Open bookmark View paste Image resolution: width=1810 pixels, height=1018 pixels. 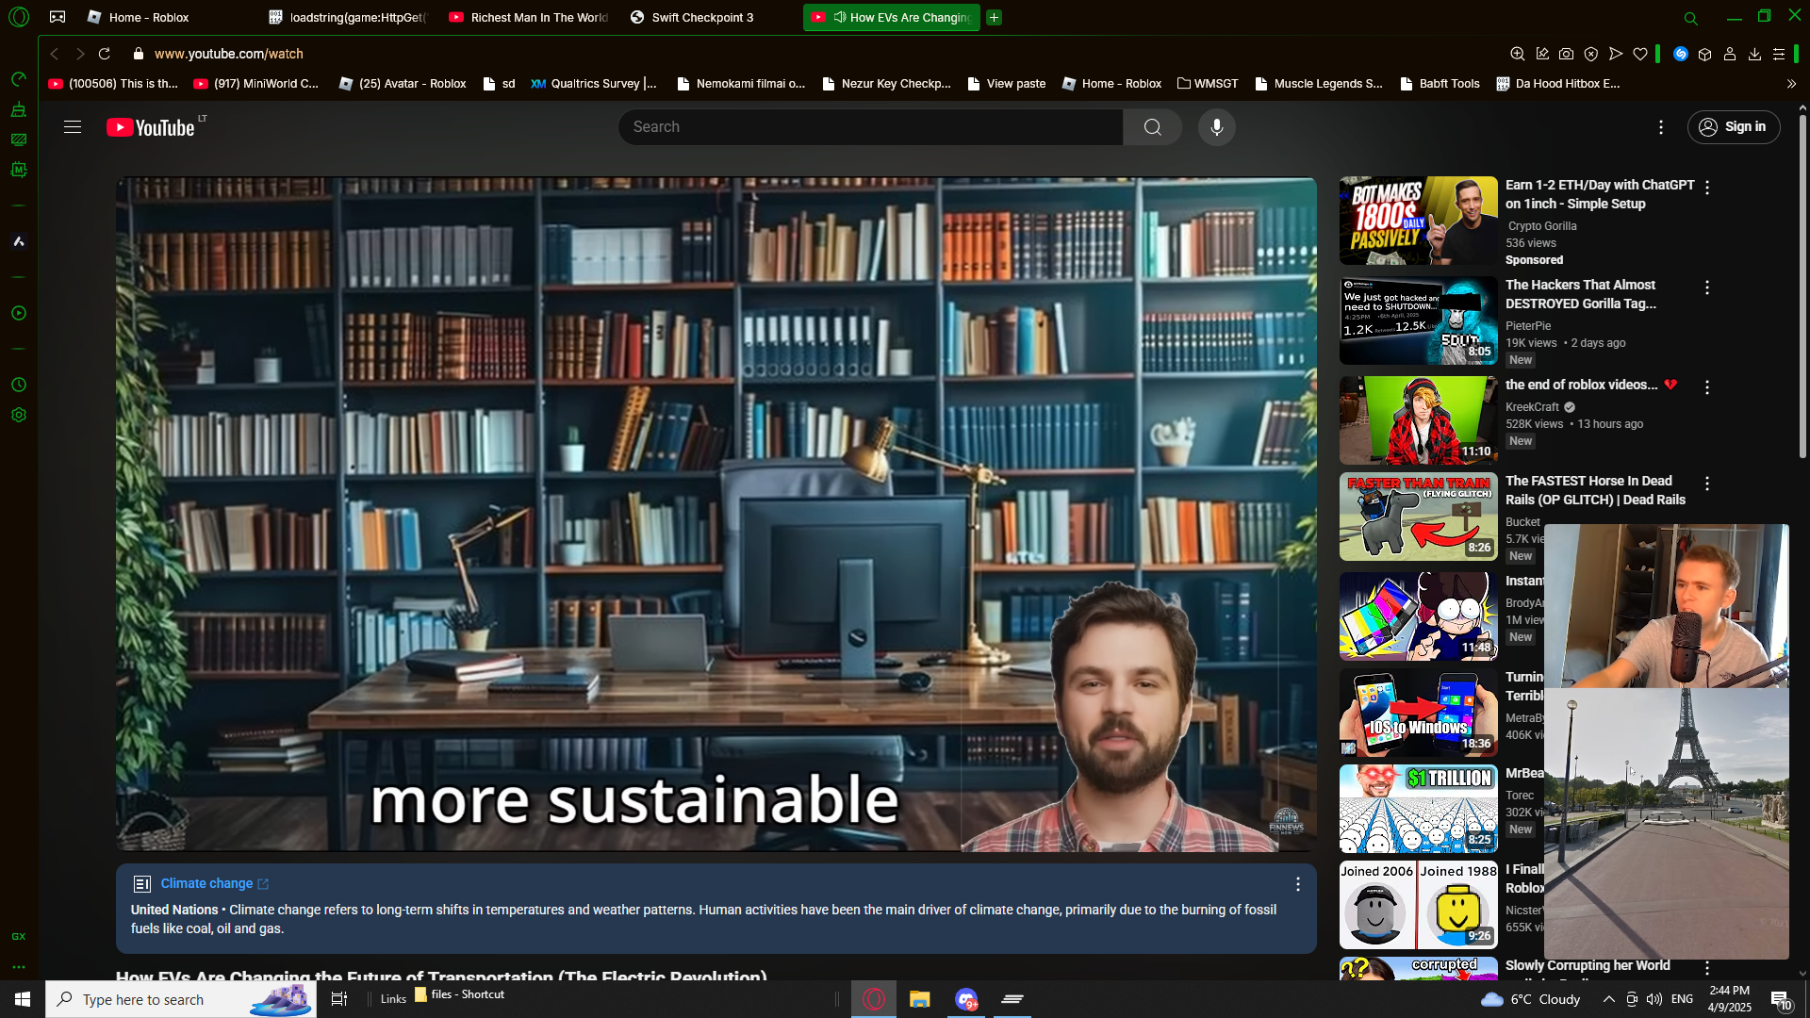click(1006, 84)
